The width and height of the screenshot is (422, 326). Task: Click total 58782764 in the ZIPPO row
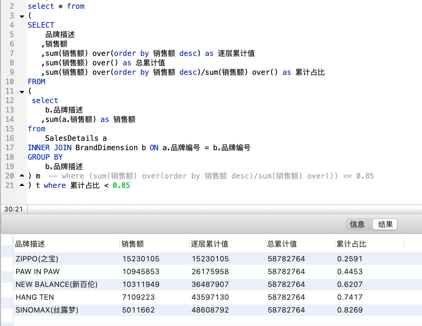[287, 259]
